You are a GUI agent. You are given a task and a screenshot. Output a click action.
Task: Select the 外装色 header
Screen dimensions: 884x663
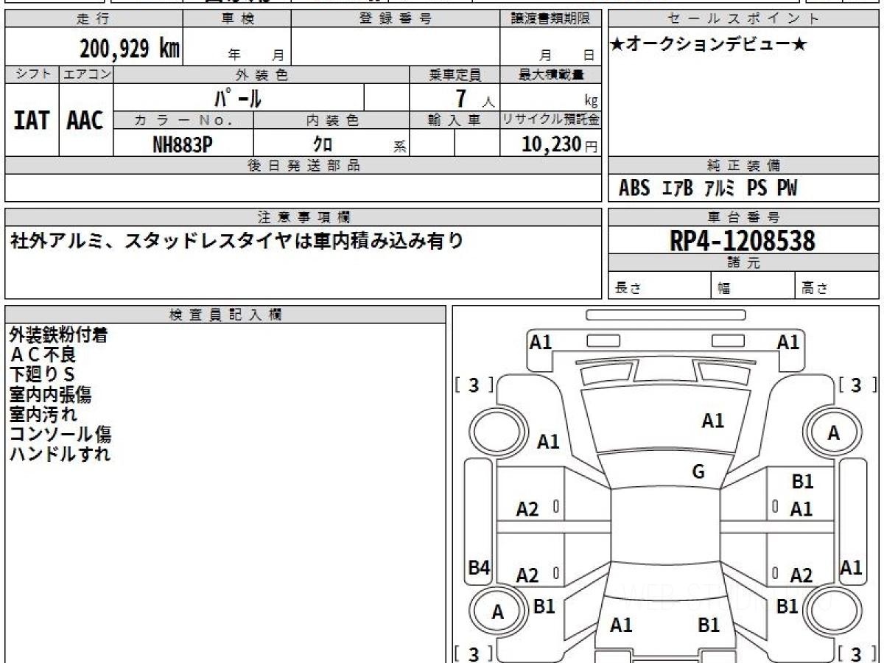[x=262, y=74]
